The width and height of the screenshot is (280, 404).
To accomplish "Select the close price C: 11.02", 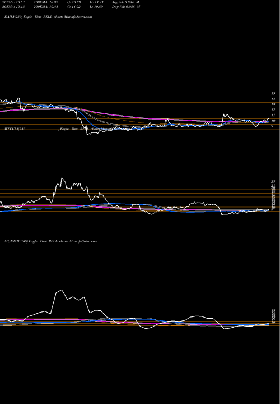I will point(74,7).
